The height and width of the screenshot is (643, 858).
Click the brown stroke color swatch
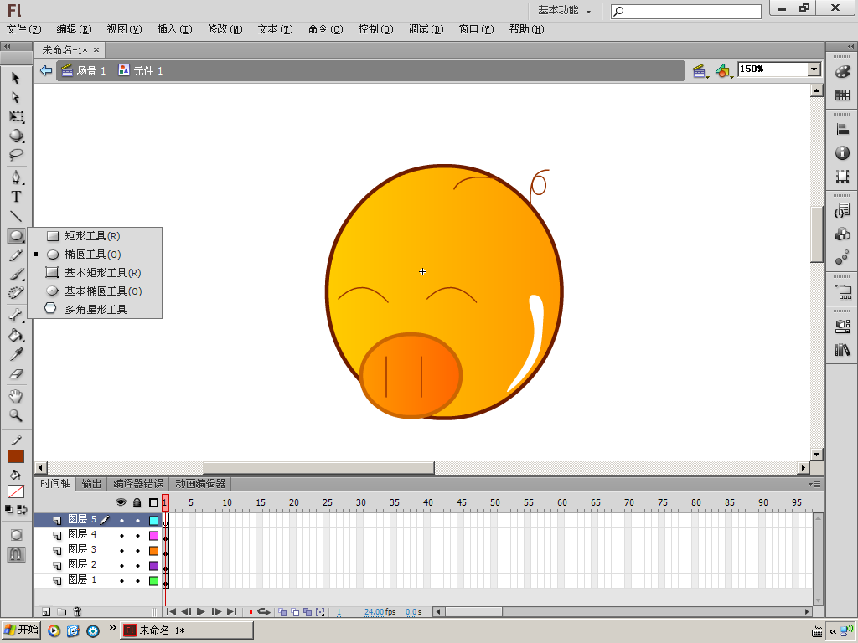coord(16,456)
